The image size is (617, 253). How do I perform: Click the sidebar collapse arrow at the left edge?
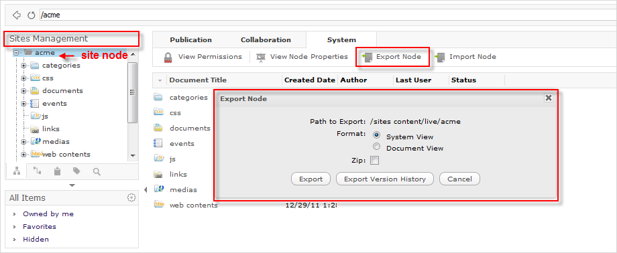click(146, 190)
